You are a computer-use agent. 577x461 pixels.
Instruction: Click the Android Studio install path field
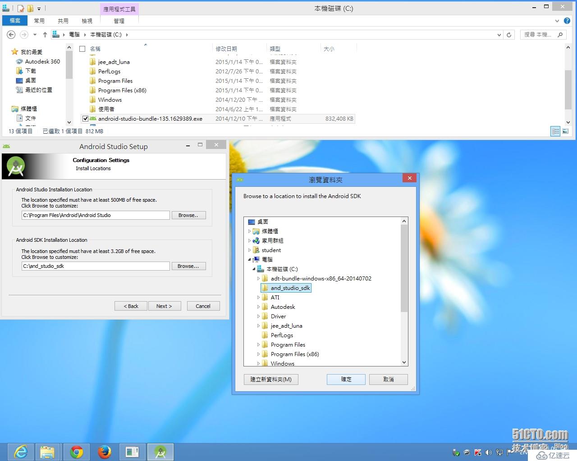[x=96, y=215]
